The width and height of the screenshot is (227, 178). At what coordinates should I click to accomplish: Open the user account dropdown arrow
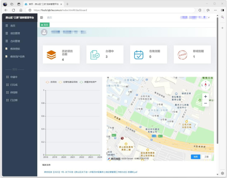209,18
